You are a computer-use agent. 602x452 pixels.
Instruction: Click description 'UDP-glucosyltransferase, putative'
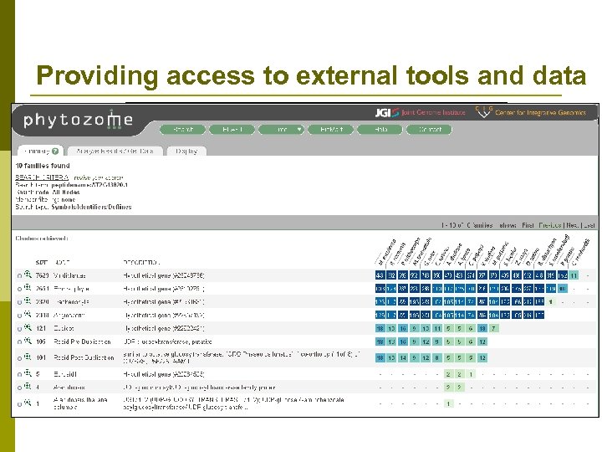pyautogui.click(x=167, y=342)
